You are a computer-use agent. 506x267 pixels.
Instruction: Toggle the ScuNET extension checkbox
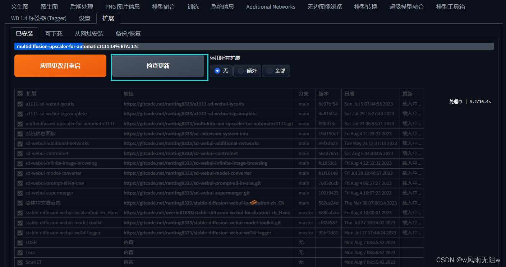click(x=20, y=262)
